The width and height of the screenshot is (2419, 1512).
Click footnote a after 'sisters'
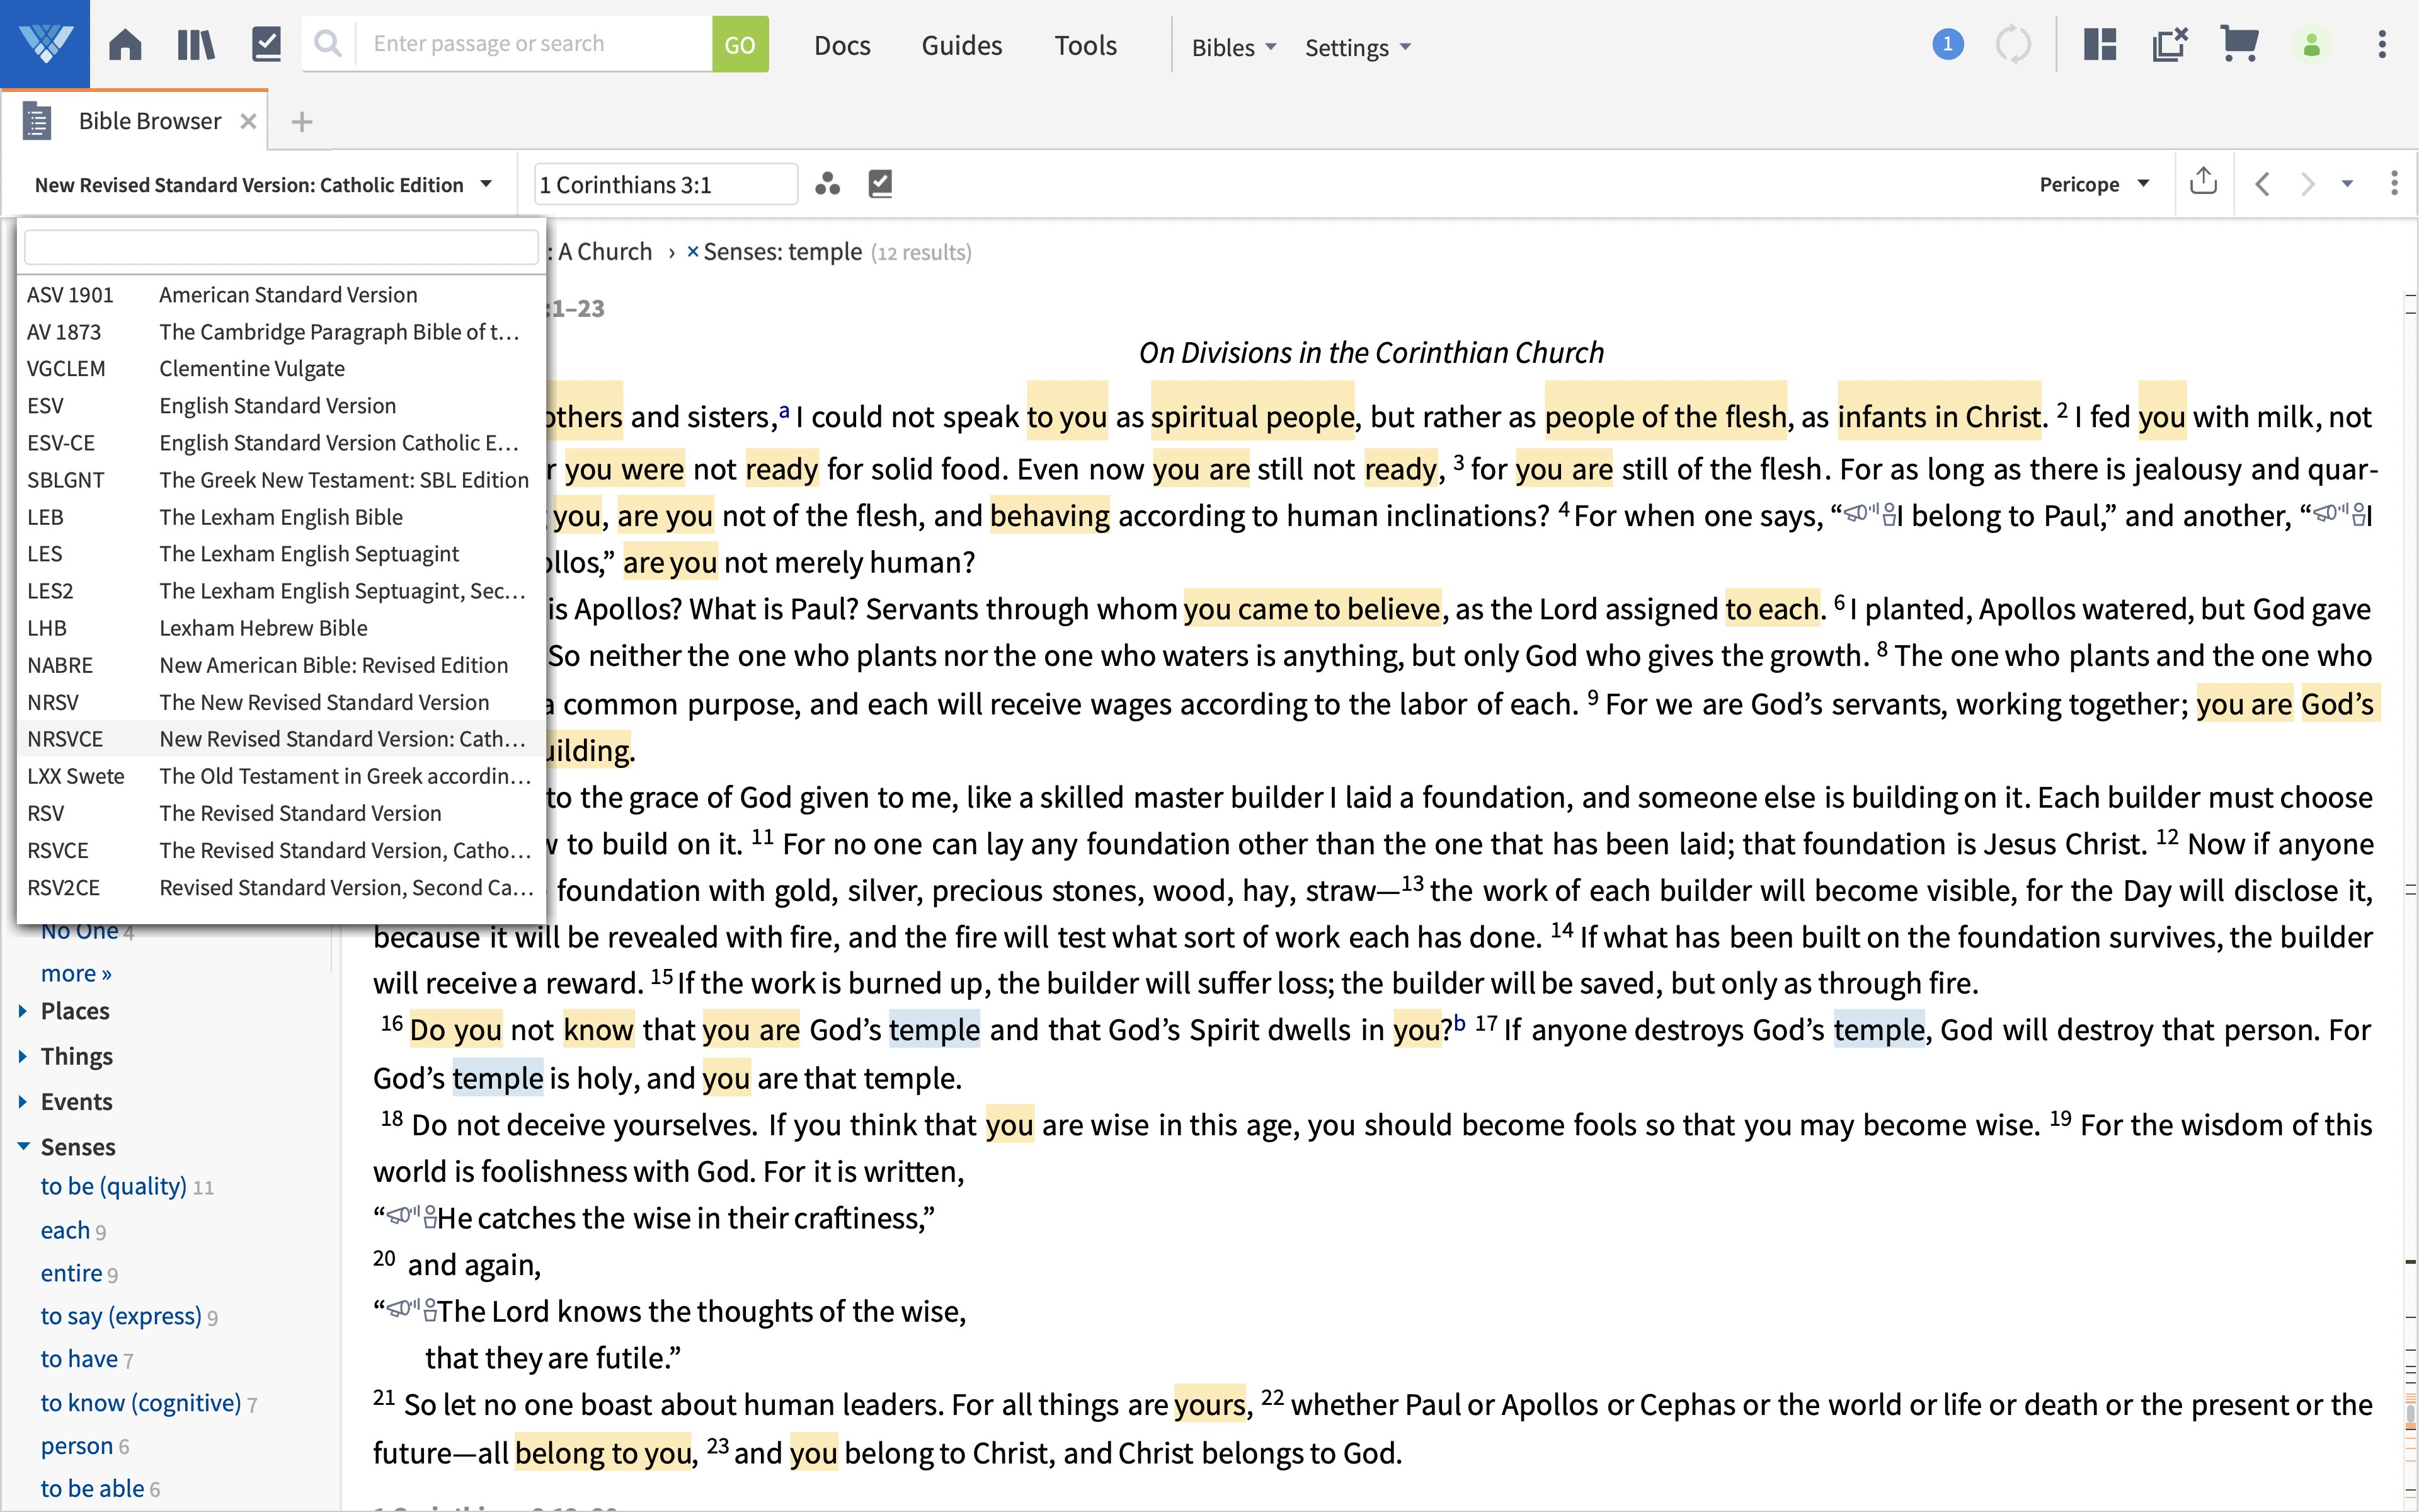785,410
